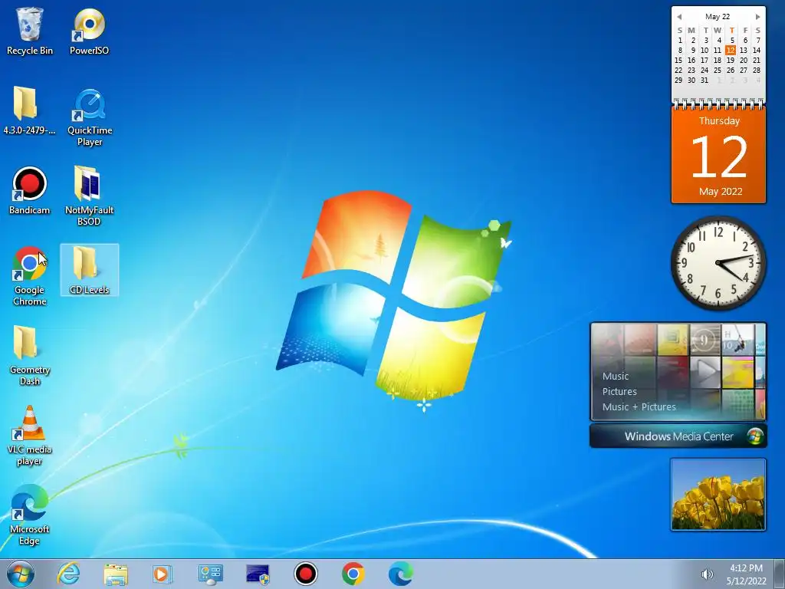Select day 19 in the calendar gadget
Screen dimensions: 785x589
coord(731,60)
